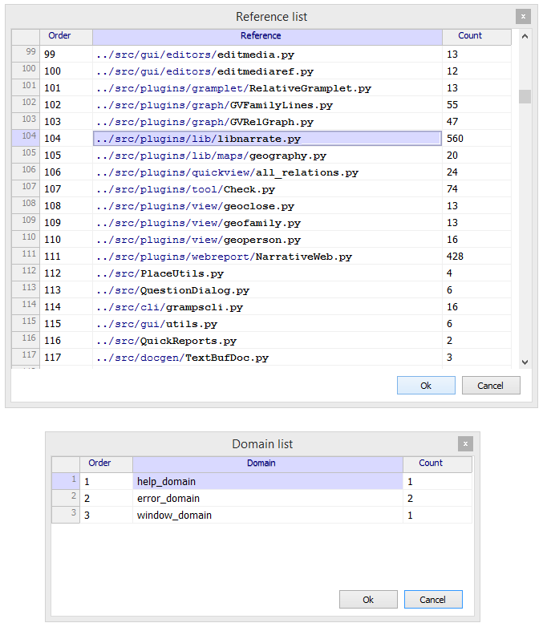The image size is (547, 627).
Task: Select the geofamily.py reference
Action: click(267, 223)
